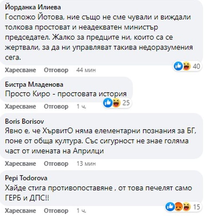Click the laughing emoji on Pepi Todorova's comment

pyautogui.click(x=186, y=206)
